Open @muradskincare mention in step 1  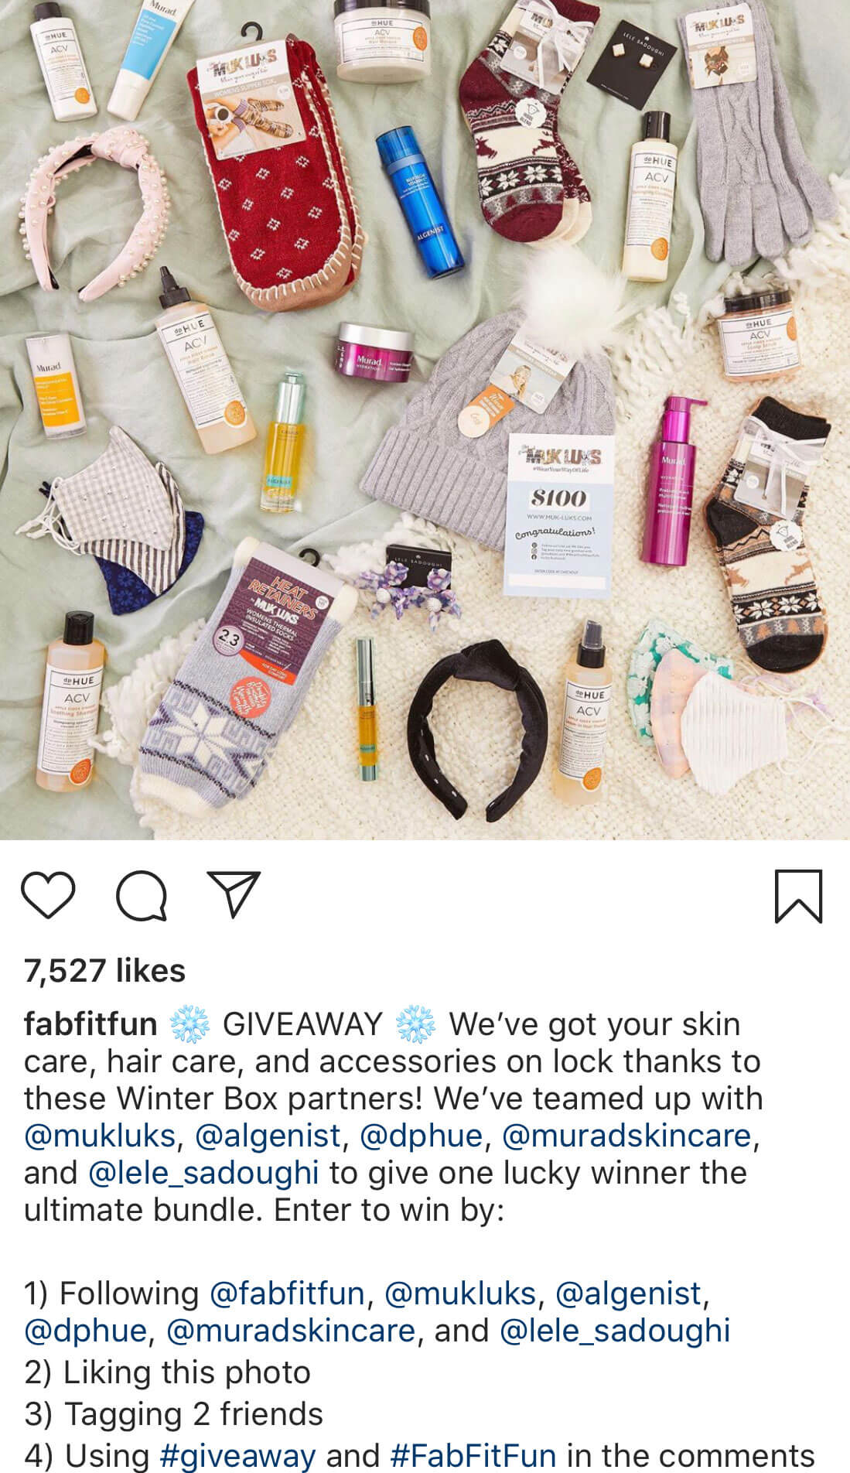coord(291,1331)
